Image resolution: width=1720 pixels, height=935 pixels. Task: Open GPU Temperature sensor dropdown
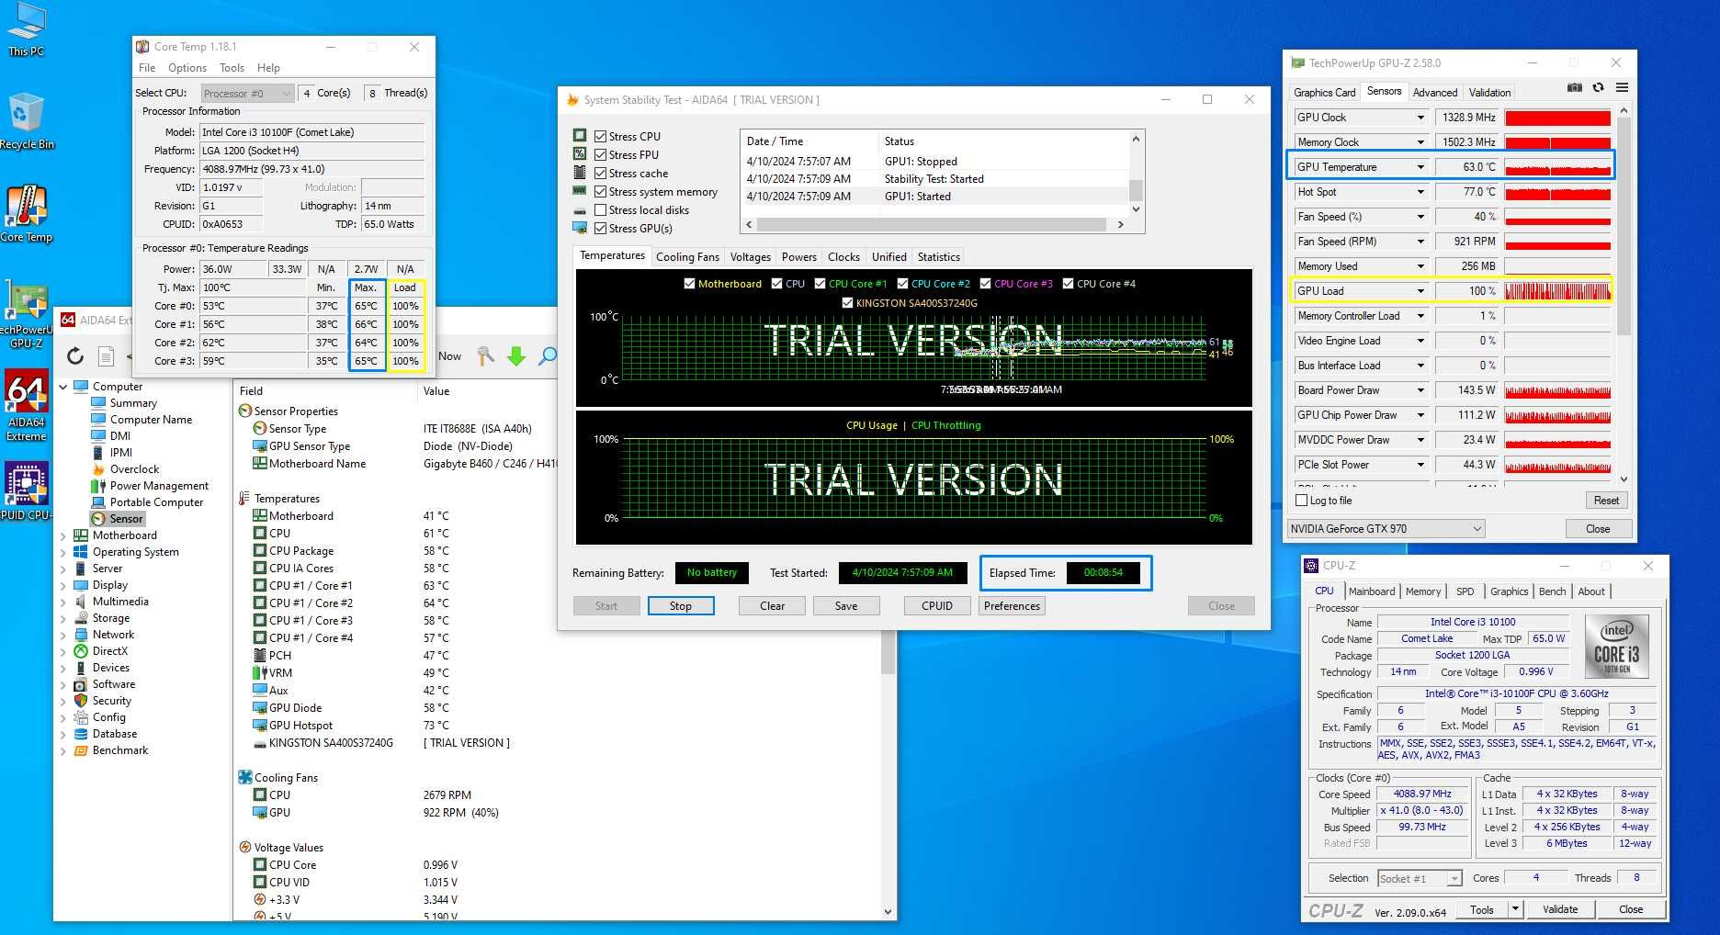pyautogui.click(x=1420, y=167)
